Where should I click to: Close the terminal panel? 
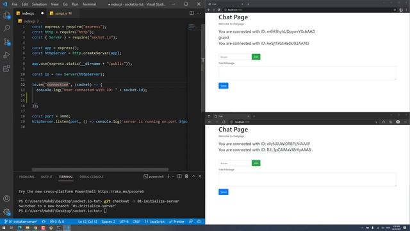[200, 176]
